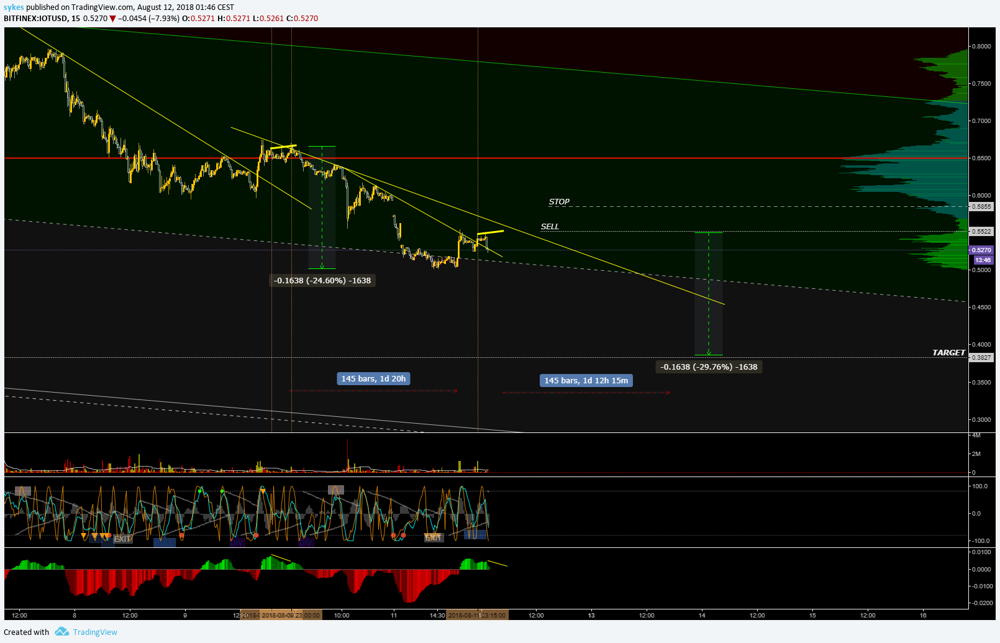Click the 0.5270 current price tag
Image resolution: width=1000 pixels, height=643 pixels.
(x=981, y=250)
